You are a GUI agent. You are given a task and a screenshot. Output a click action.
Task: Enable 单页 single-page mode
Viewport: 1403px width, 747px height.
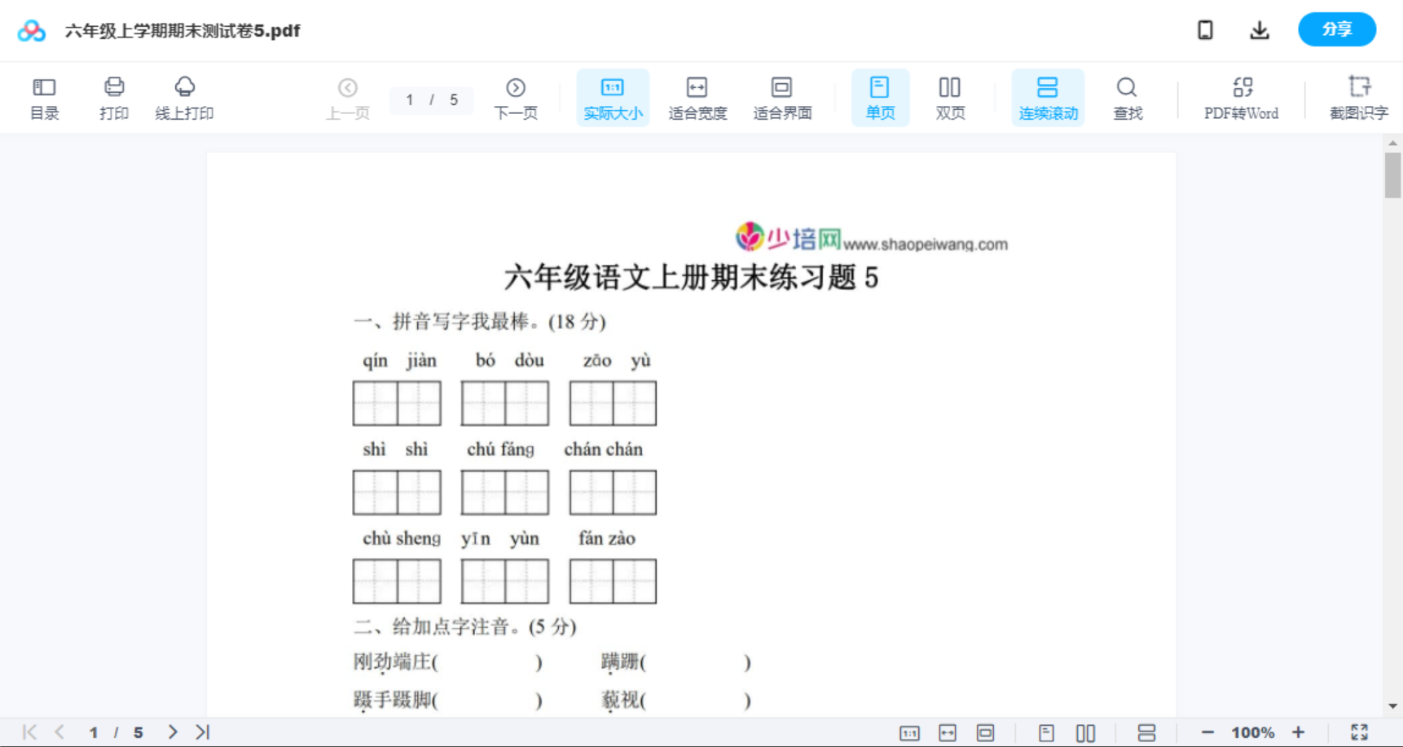(880, 97)
